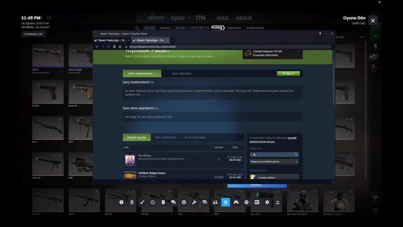Viewport: 403px width, 227px height.
Task: Open the 'Rui Shiina' market listing
Action: pyautogui.click(x=183, y=160)
